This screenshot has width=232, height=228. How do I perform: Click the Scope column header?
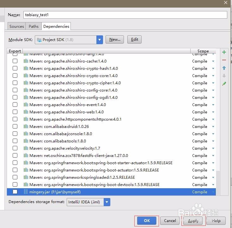pos(203,51)
